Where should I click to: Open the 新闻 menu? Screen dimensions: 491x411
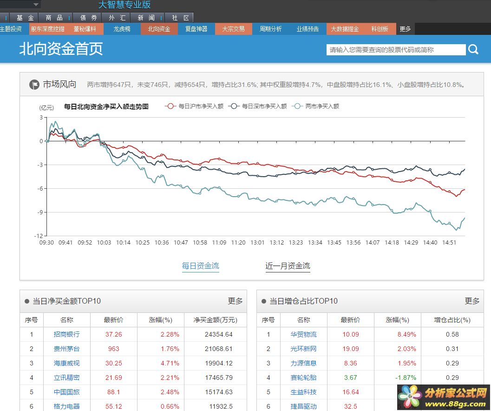pos(146,18)
